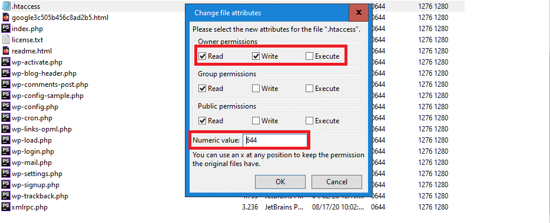
Task: Select the .htaccess file icon
Action: (6, 6)
